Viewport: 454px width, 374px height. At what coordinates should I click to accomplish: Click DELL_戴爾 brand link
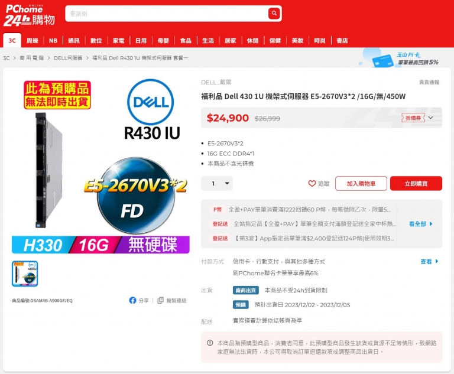[x=216, y=82]
